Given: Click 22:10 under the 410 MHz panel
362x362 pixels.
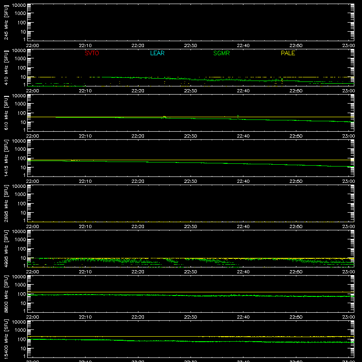Looking at the screenshot, I should 85,91.
